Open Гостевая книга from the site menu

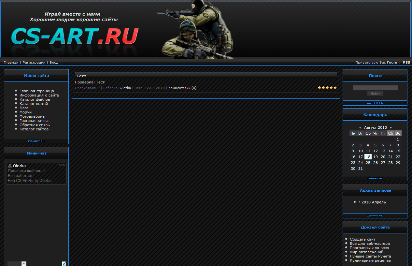pos(35,120)
